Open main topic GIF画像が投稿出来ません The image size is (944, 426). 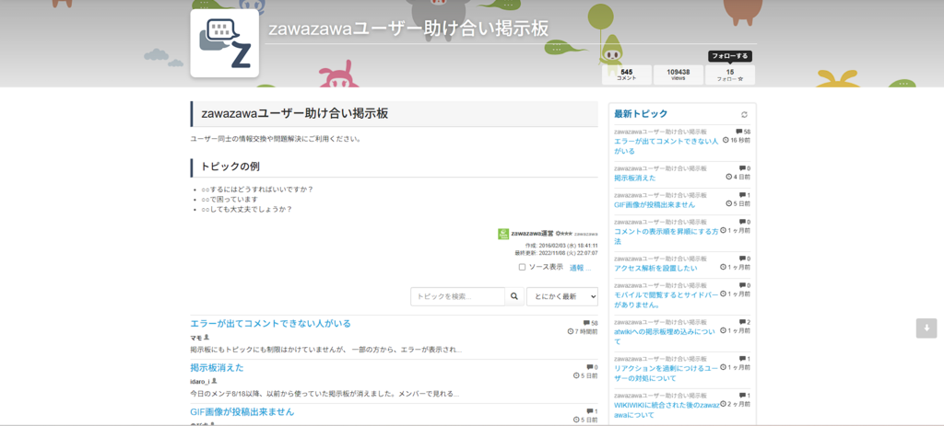coord(242,412)
